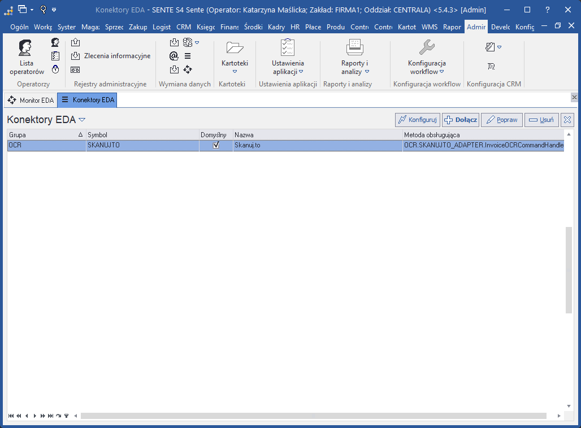Open Zlecenia informacyjne
Image resolution: width=581 pixels, height=428 pixels.
pyautogui.click(x=110, y=56)
